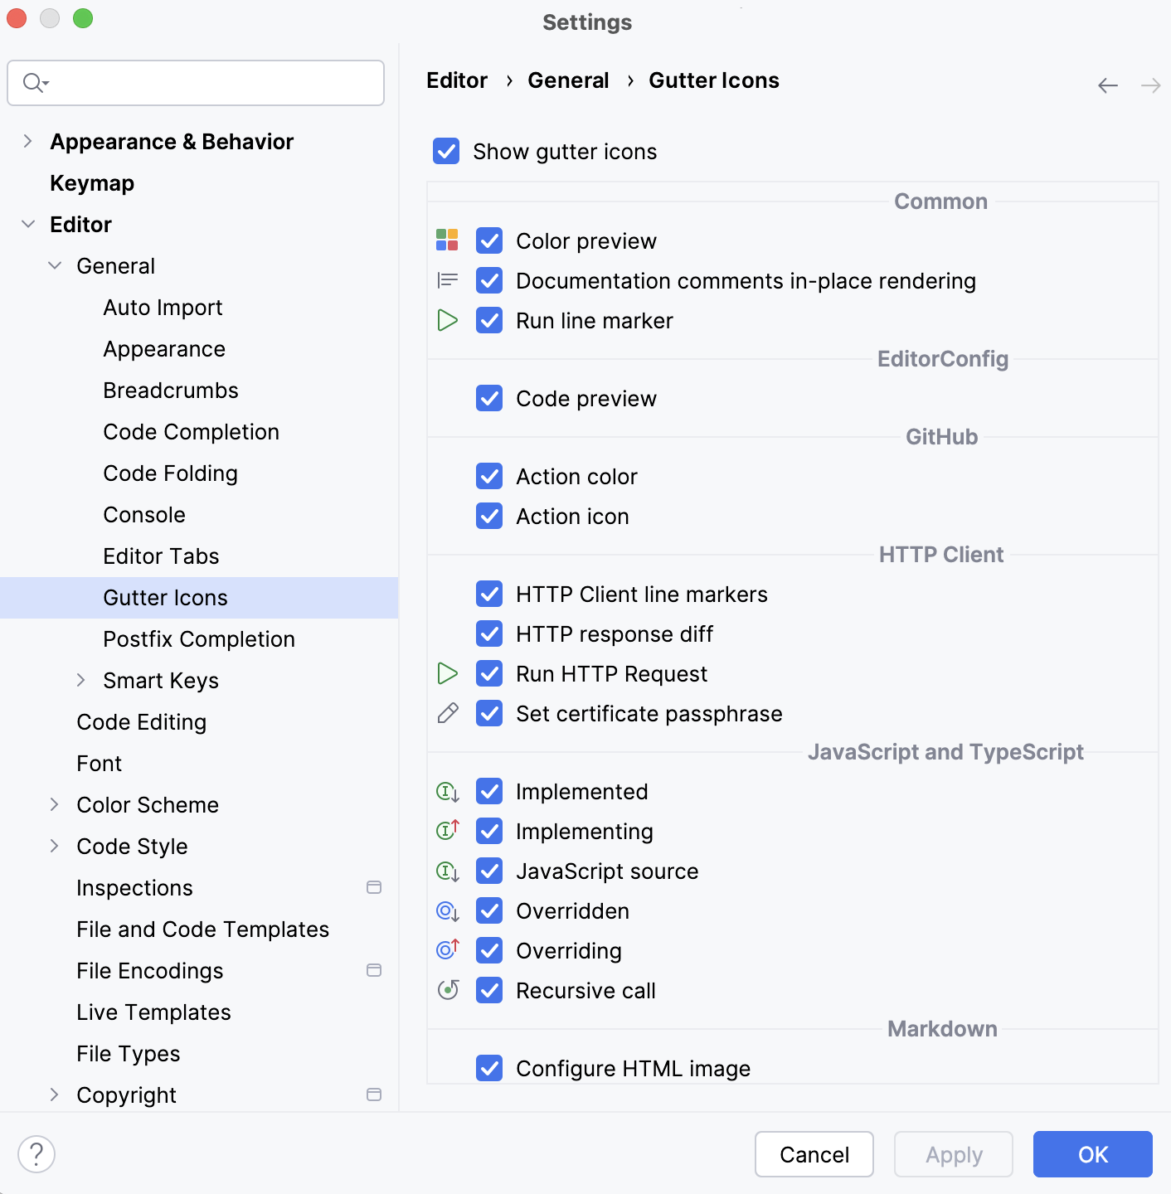This screenshot has width=1171, height=1194.
Task: Click the Recursive call gutter icon
Action: tap(447, 990)
